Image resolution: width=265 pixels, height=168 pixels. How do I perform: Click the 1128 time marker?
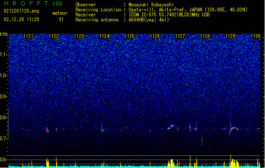tap(205, 36)
